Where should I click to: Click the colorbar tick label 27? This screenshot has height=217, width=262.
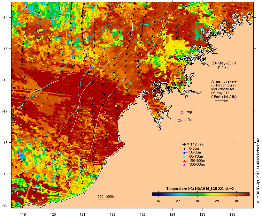coord(178,201)
